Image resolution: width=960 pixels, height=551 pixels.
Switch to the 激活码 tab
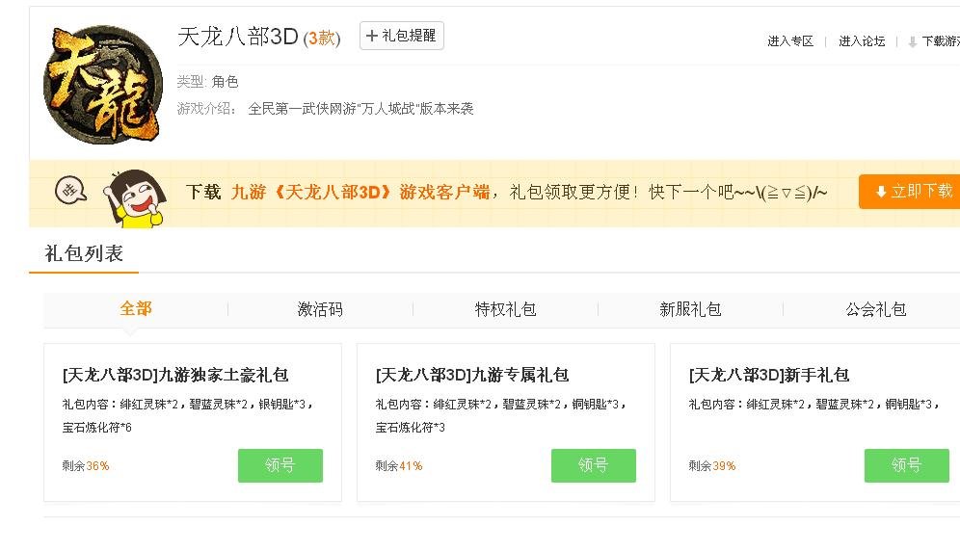click(x=320, y=309)
